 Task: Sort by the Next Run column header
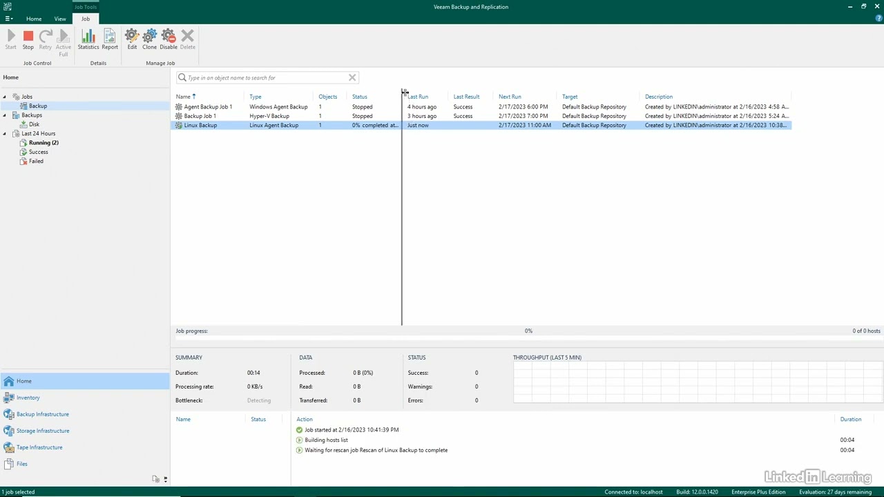click(x=510, y=97)
